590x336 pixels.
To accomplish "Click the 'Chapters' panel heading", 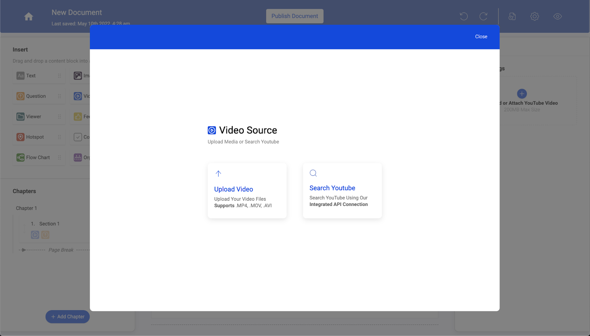I will [24, 191].
